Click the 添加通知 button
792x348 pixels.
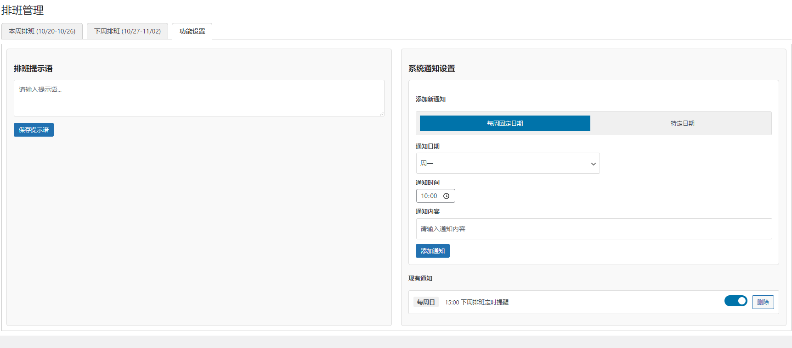point(432,251)
